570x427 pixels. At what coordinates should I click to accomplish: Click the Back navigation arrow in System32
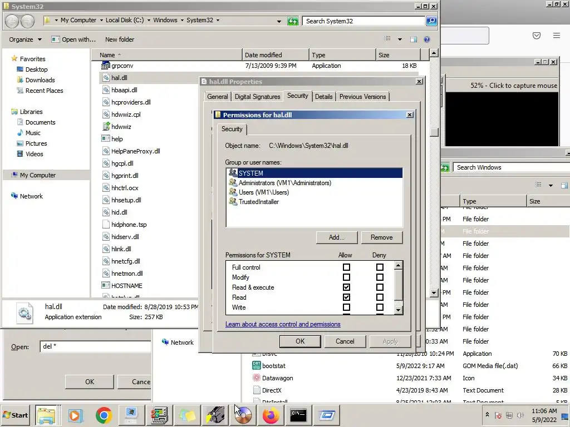12,21
